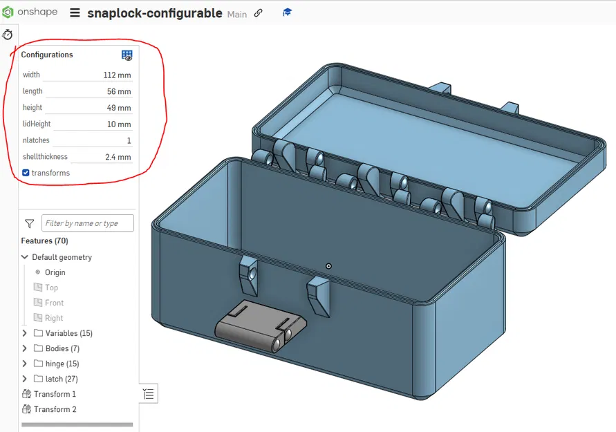
Task: Click the filter funnel icon above the feature list
Action: [x=29, y=223]
